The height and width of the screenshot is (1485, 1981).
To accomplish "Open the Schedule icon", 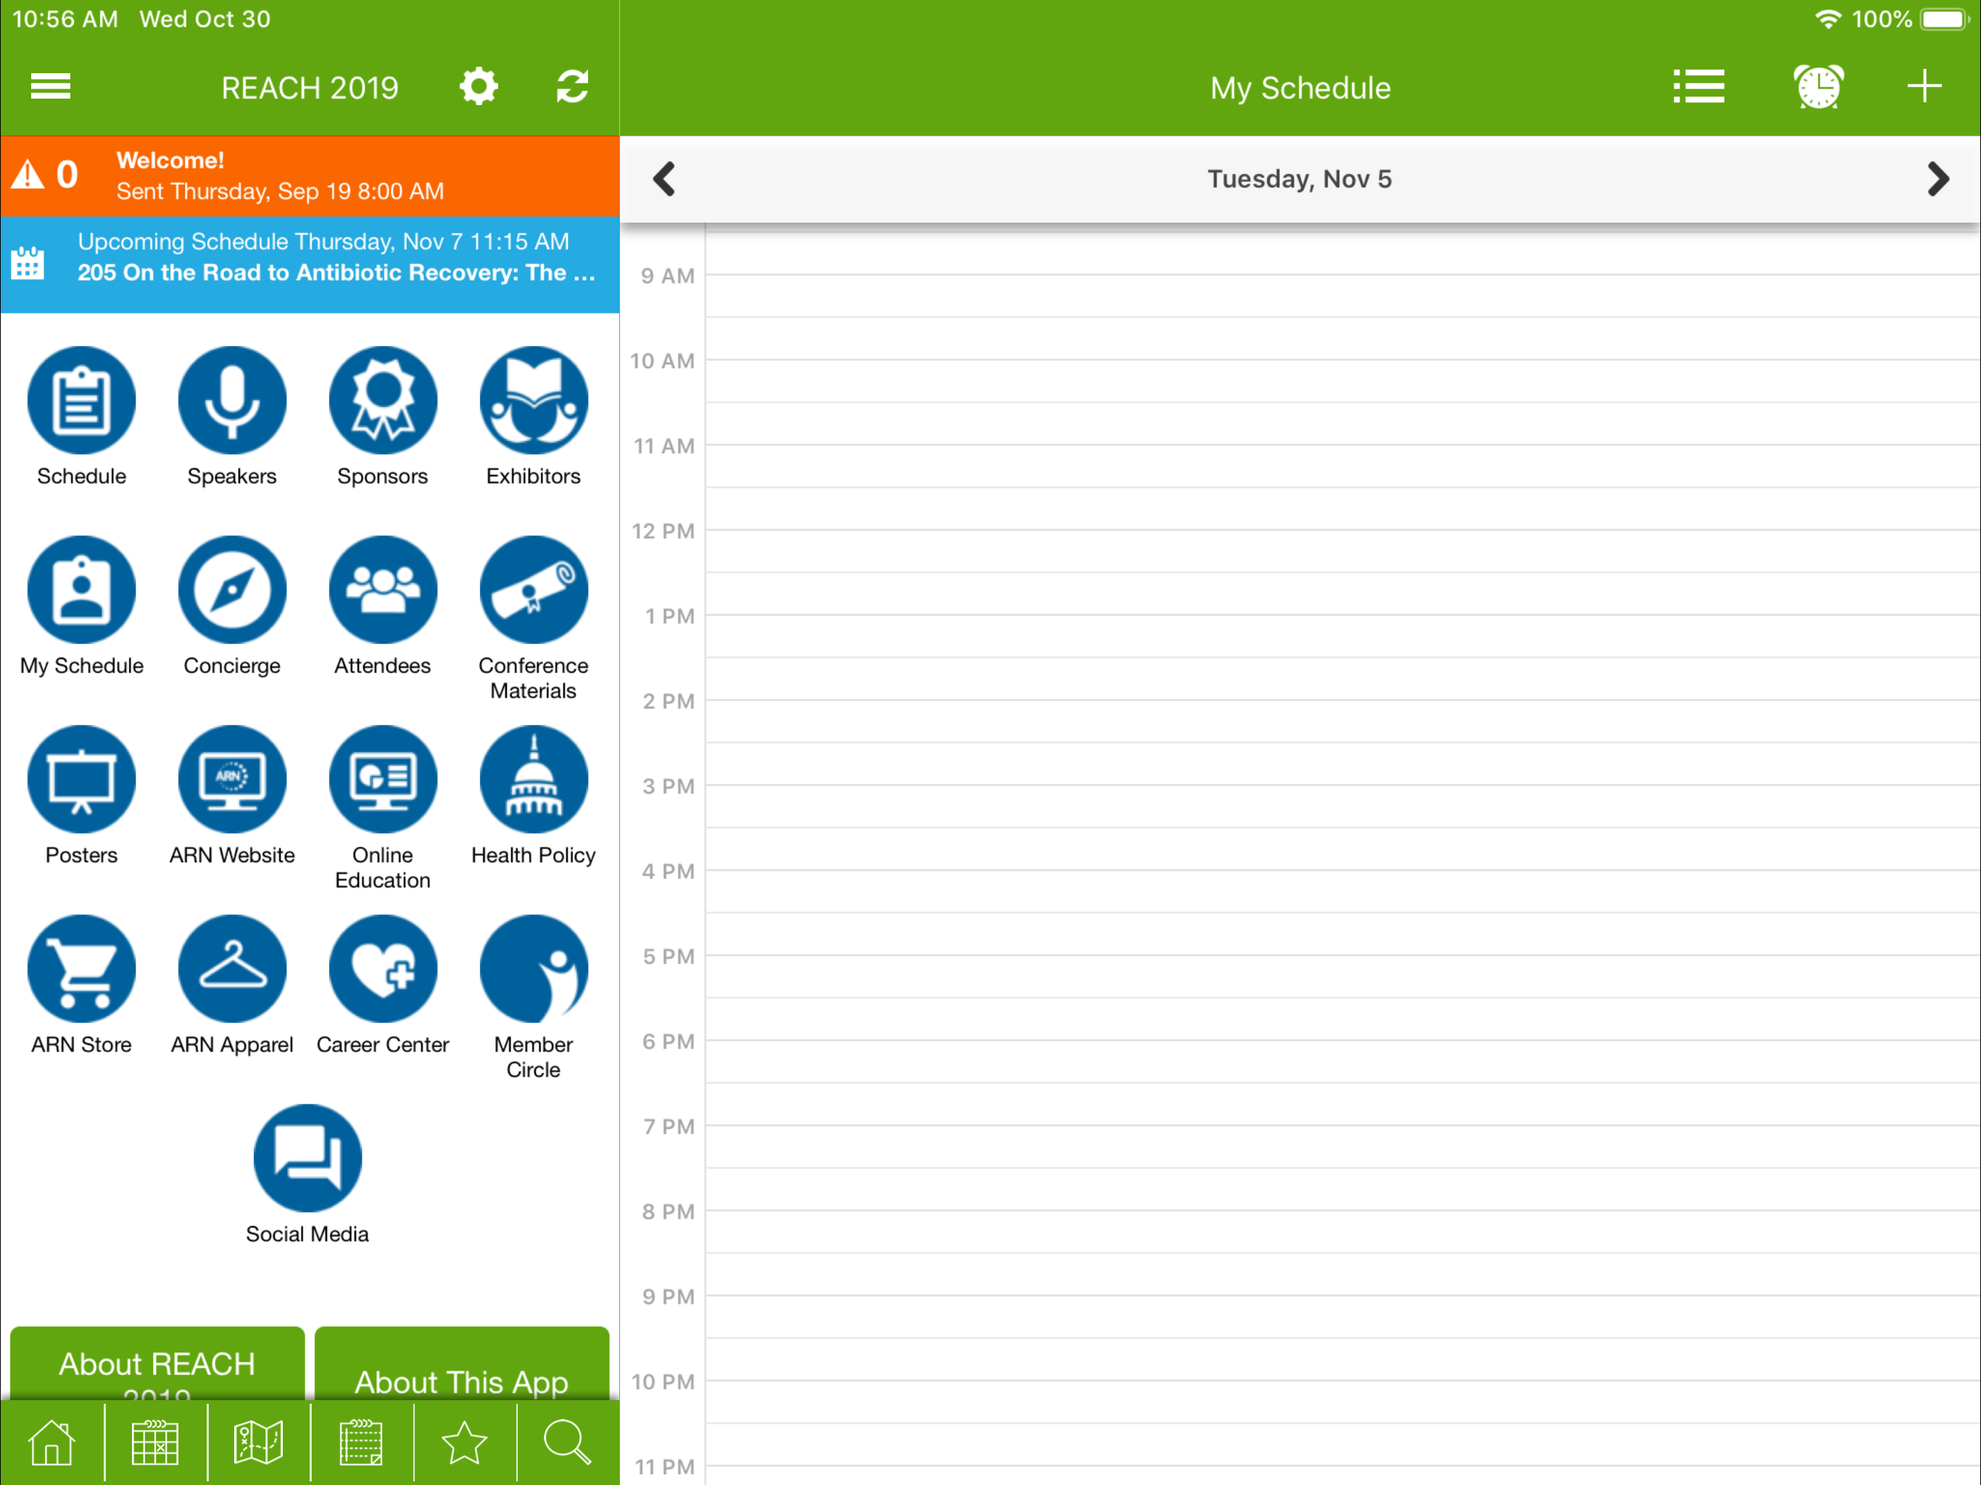I will click(81, 400).
